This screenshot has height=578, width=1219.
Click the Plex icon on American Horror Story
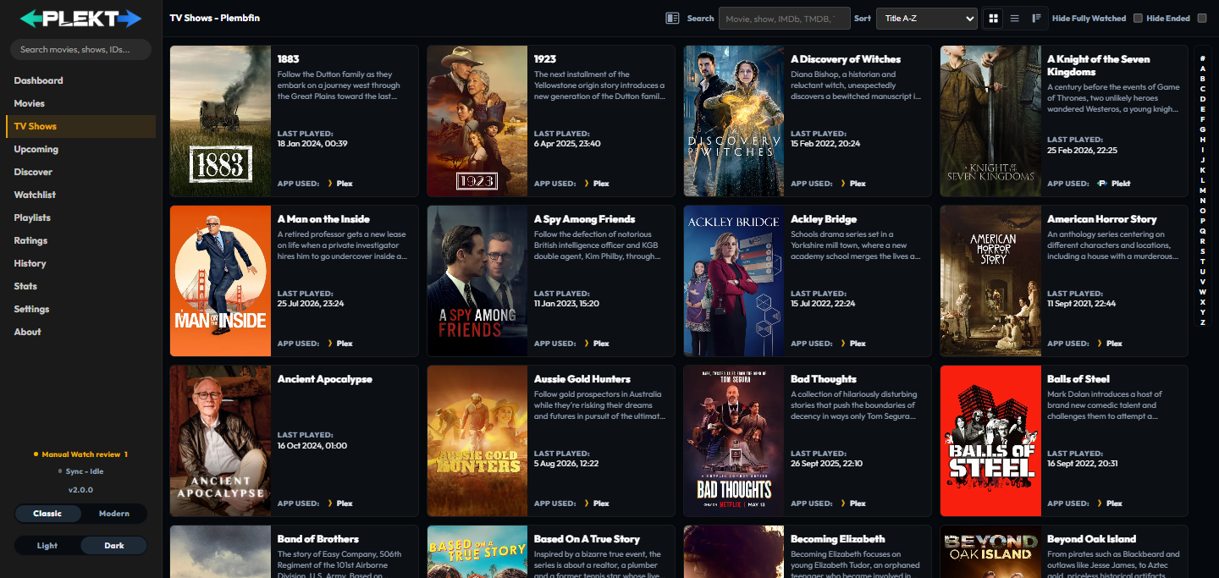click(1100, 344)
